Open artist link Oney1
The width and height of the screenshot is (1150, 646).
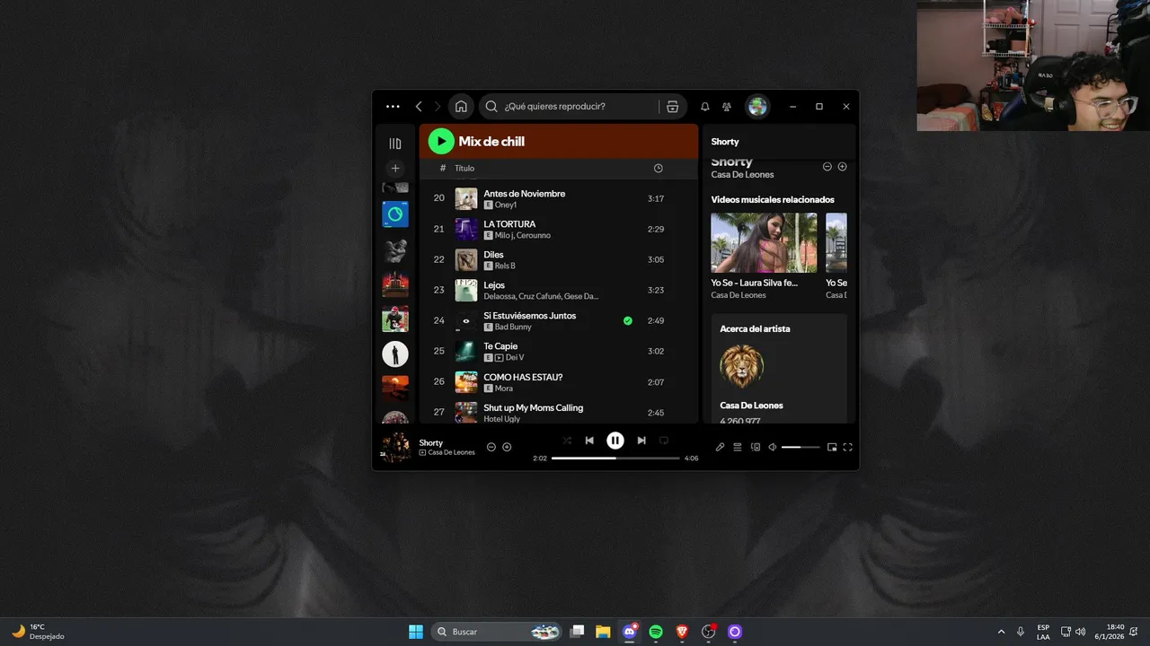pyautogui.click(x=506, y=205)
